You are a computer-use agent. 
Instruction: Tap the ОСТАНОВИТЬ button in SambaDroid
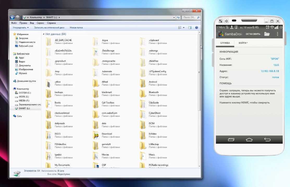pos(253,34)
